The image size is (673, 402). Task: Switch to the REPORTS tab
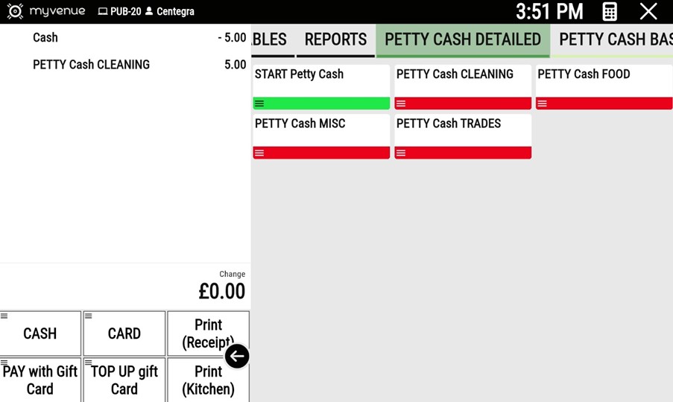click(x=335, y=39)
